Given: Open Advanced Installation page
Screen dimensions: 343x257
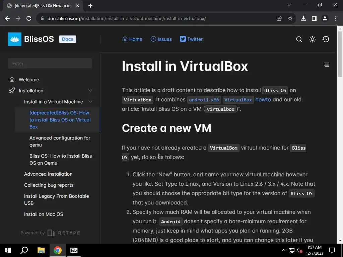Looking at the screenshot, I should [x=48, y=174].
